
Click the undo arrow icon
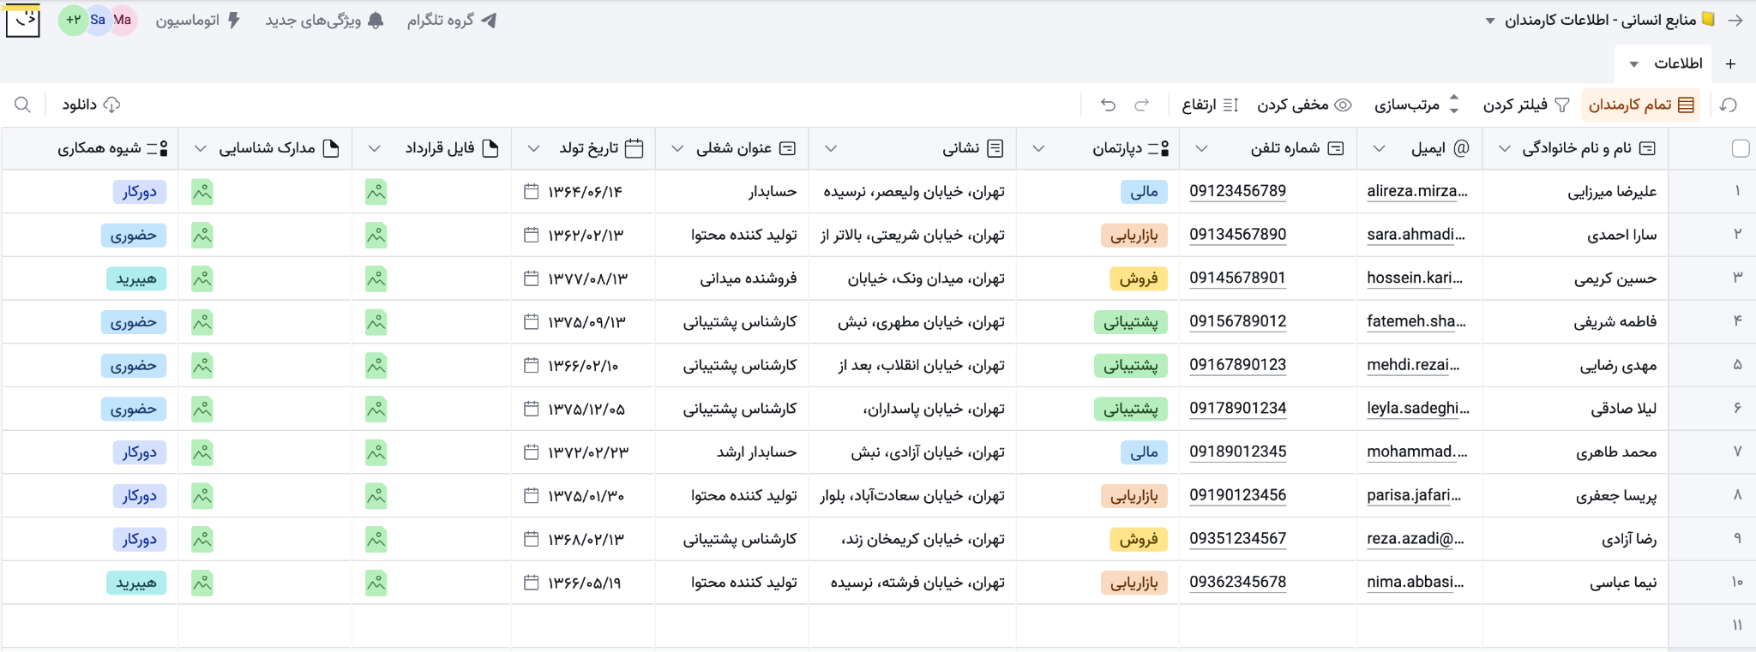coord(1109,105)
